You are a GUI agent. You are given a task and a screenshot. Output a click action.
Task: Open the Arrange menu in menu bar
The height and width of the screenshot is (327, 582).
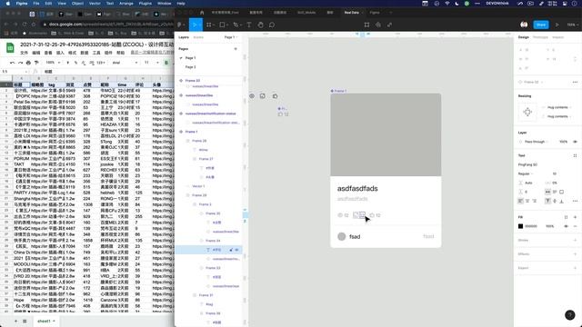pyautogui.click(x=126, y=4)
